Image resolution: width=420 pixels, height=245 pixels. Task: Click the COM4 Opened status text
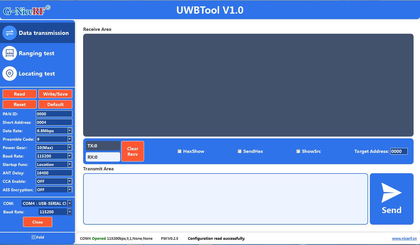93,238
